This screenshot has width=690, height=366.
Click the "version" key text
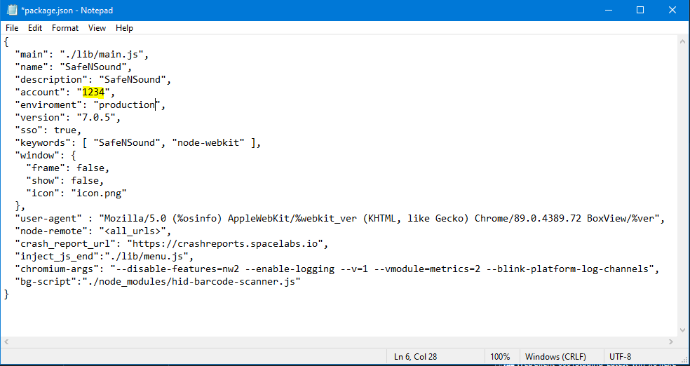39,118
